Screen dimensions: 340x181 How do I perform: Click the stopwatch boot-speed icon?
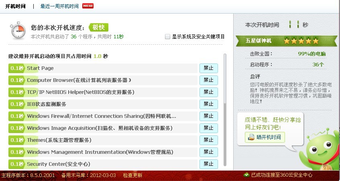pyautogui.click(x=18, y=31)
